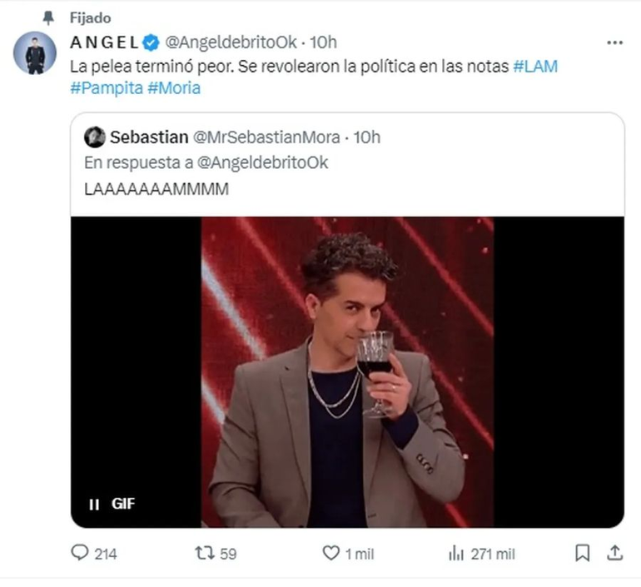The height and width of the screenshot is (587, 641).
Task: Open the @MrSebastianMora handle
Action: pos(266,137)
